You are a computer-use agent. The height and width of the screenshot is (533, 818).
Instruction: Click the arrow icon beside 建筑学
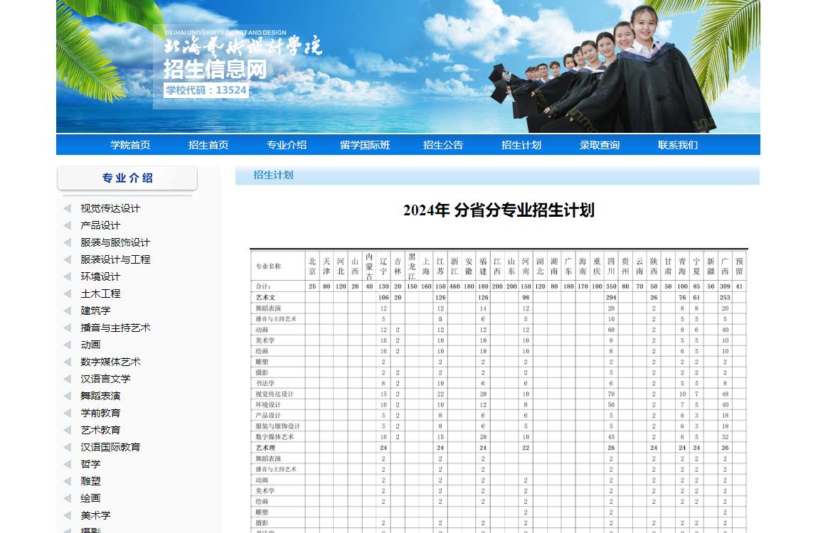68,311
